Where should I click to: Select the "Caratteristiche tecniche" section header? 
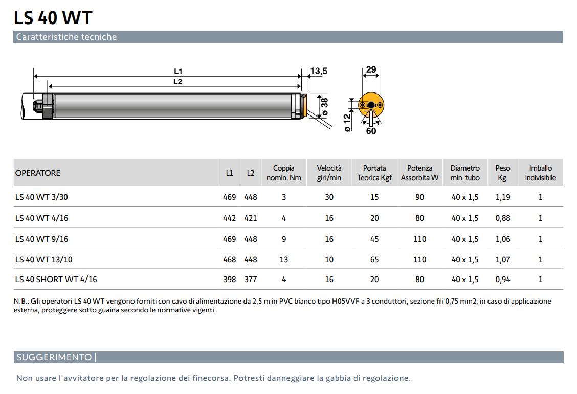[x=288, y=37]
